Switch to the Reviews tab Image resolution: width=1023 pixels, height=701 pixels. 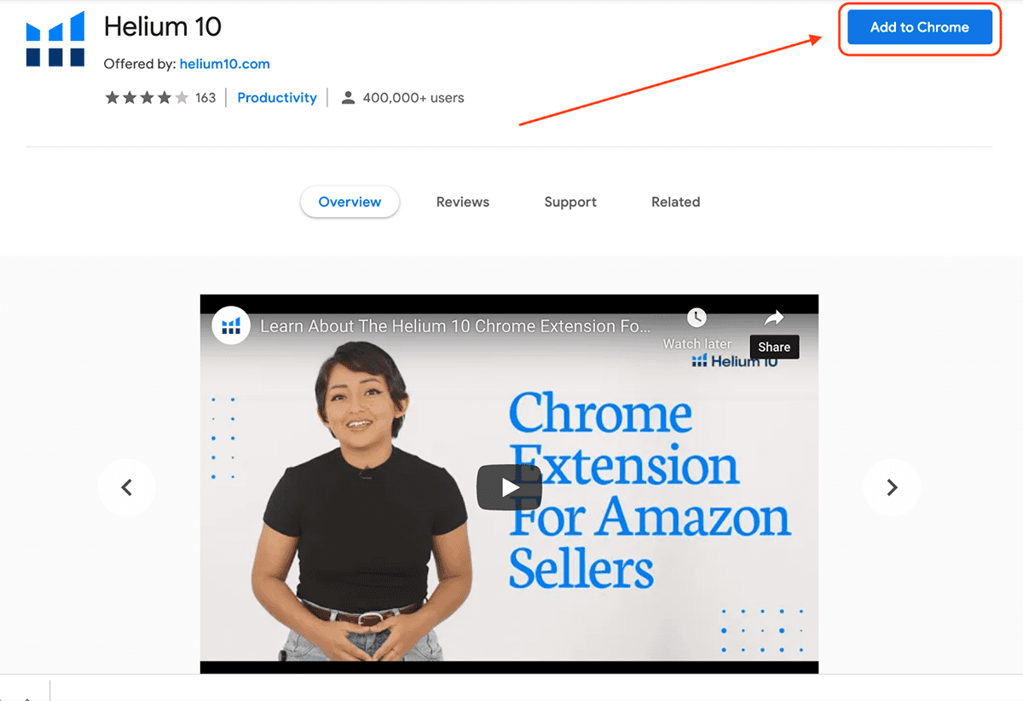463,202
